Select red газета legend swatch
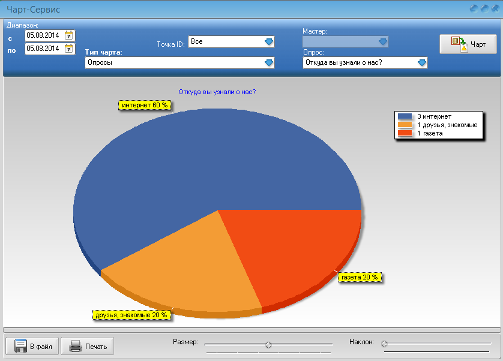 click(405, 133)
